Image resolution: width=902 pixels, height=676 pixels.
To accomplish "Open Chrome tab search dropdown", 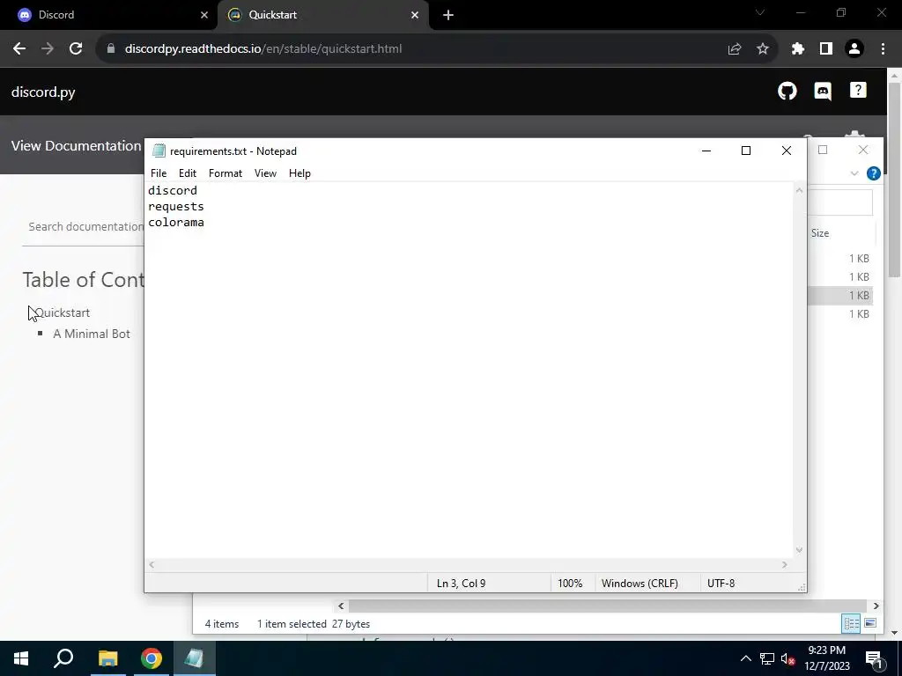I will 760,12.
